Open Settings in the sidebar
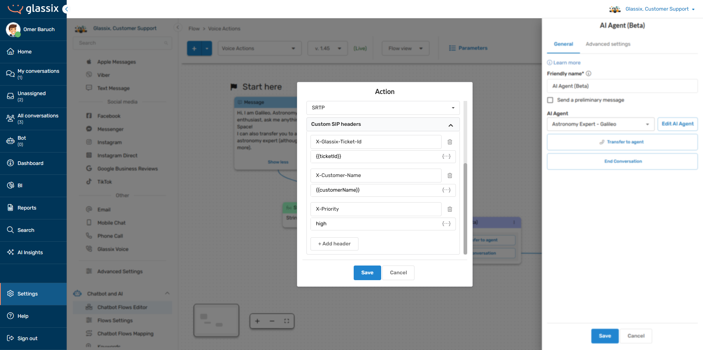The height and width of the screenshot is (350, 703). pos(33,294)
